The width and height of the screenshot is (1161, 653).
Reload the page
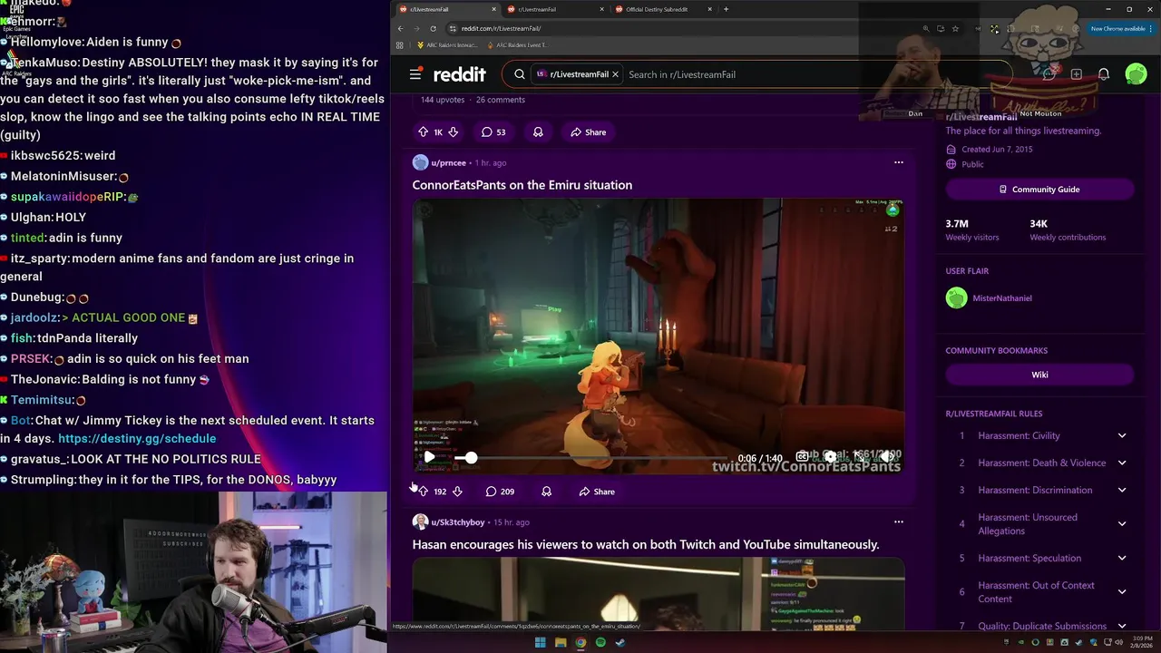click(433, 29)
